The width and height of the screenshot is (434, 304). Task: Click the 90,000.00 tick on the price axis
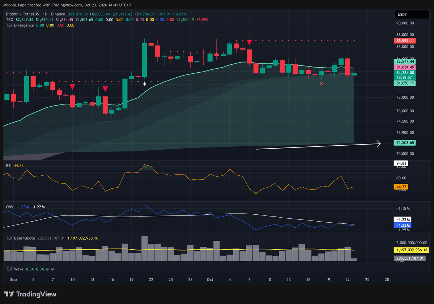405,23
